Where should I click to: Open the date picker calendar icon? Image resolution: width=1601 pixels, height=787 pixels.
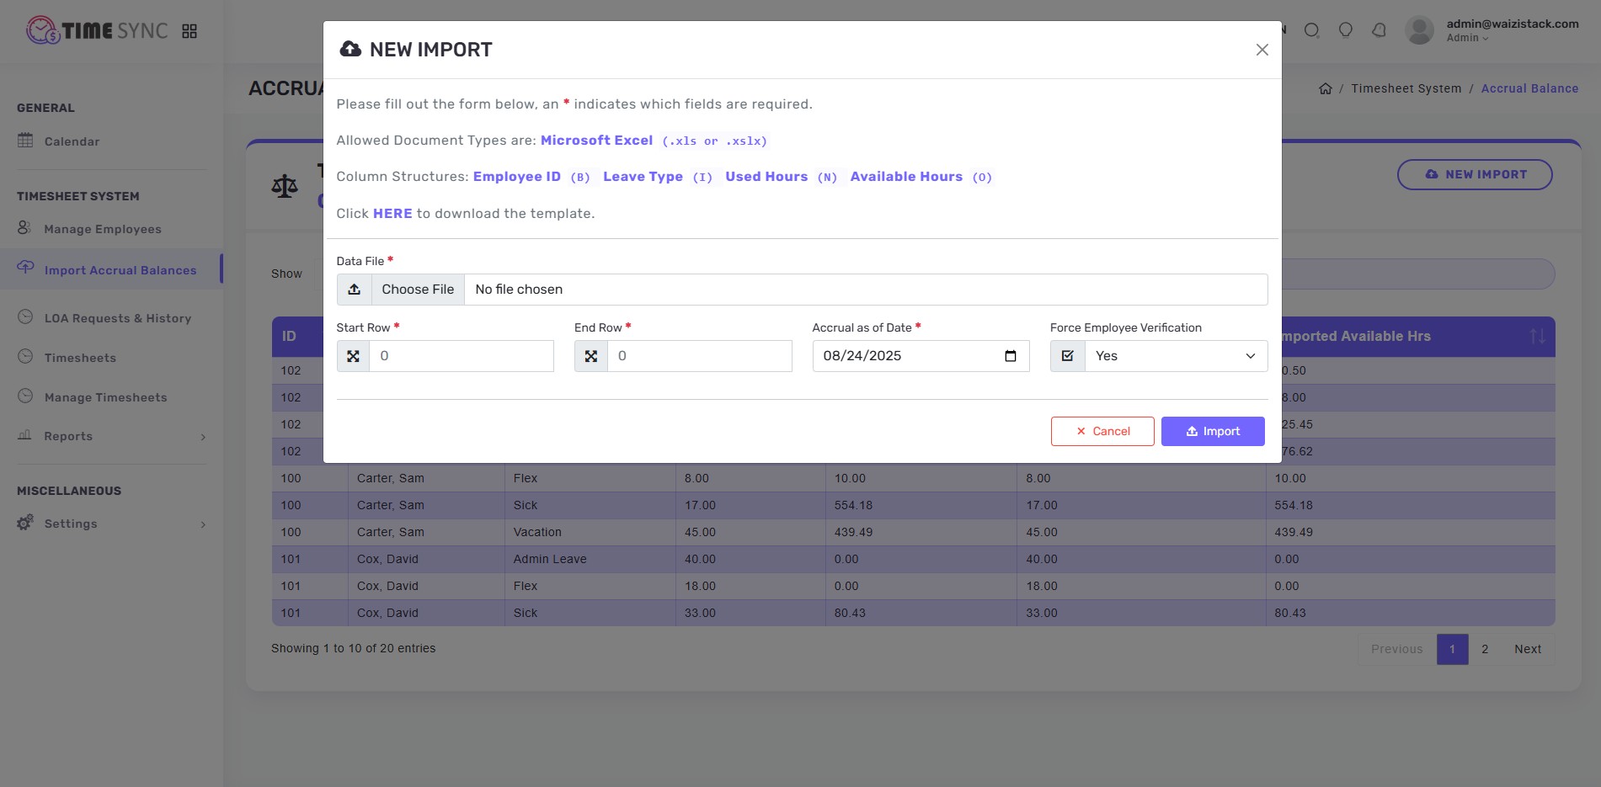1011,356
